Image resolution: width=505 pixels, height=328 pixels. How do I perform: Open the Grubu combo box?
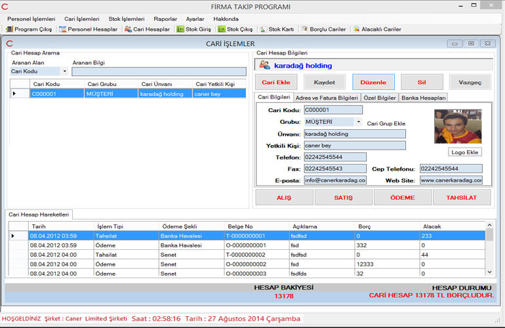point(359,122)
